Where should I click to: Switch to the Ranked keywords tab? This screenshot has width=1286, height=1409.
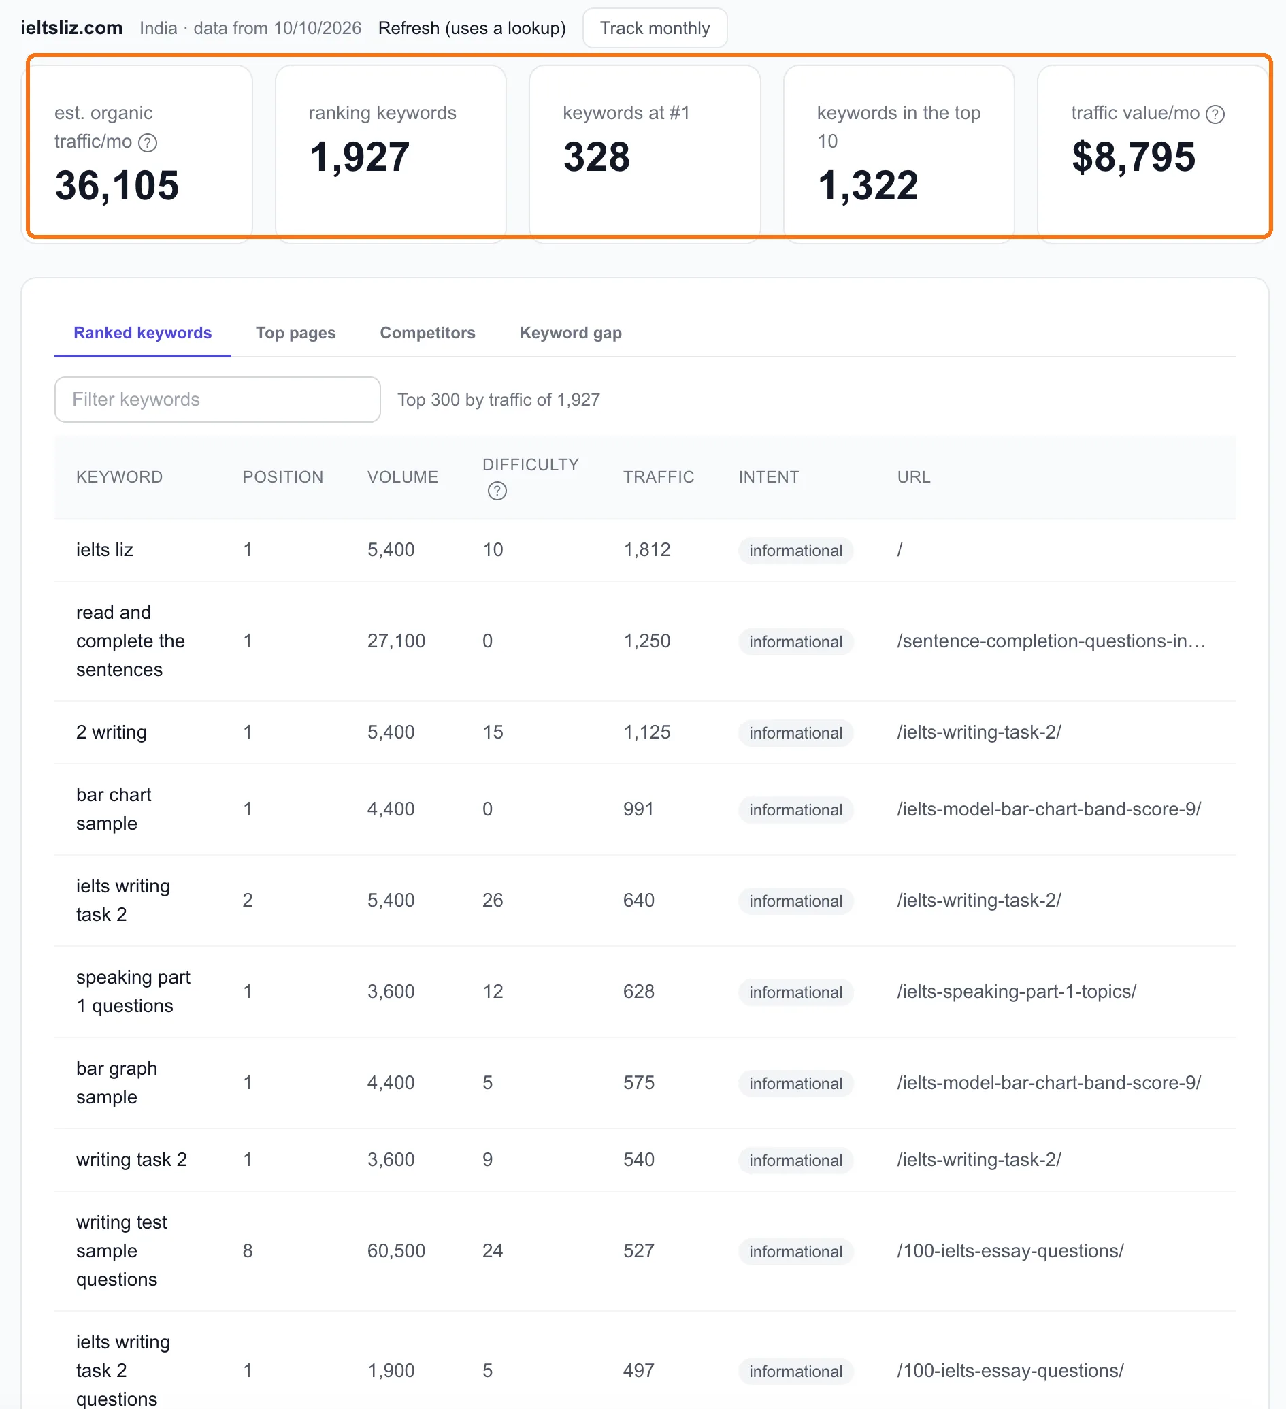pos(142,333)
